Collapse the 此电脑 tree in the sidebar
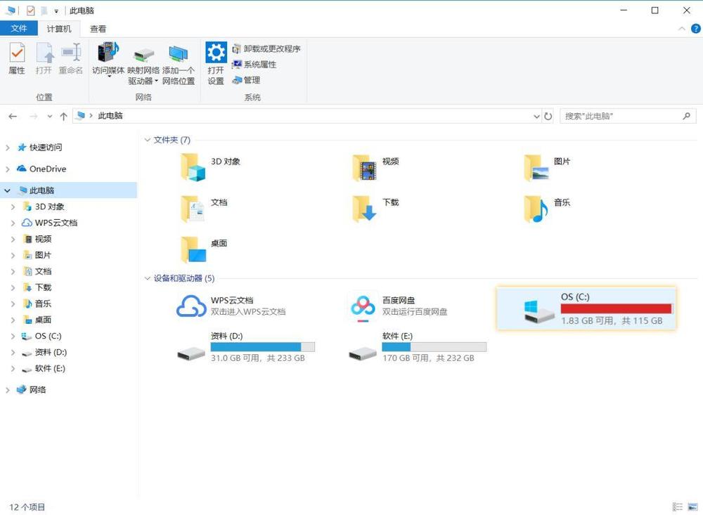703x515 pixels. (7, 190)
